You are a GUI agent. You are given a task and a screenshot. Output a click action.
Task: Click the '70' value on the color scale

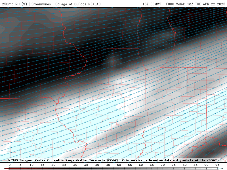pos(163,165)
